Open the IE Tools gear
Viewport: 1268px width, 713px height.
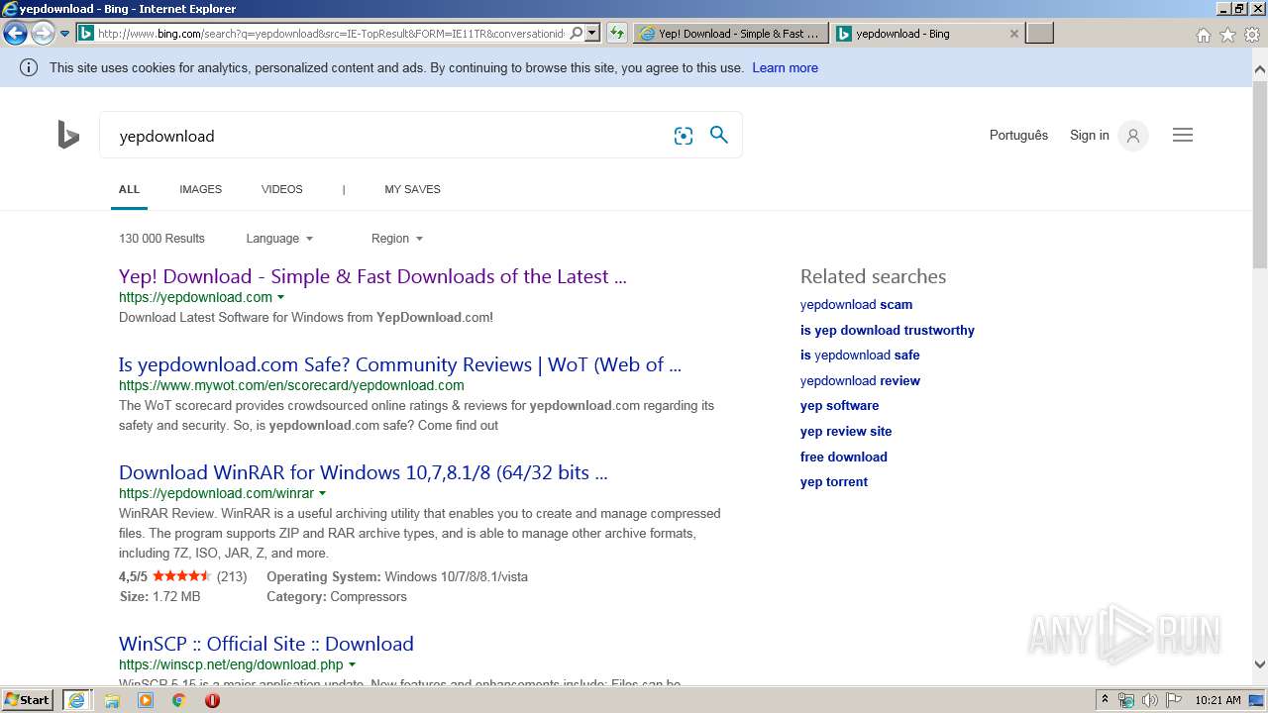coord(1252,35)
